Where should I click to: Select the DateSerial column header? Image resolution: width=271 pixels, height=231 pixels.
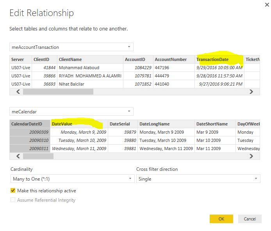coord(123,124)
